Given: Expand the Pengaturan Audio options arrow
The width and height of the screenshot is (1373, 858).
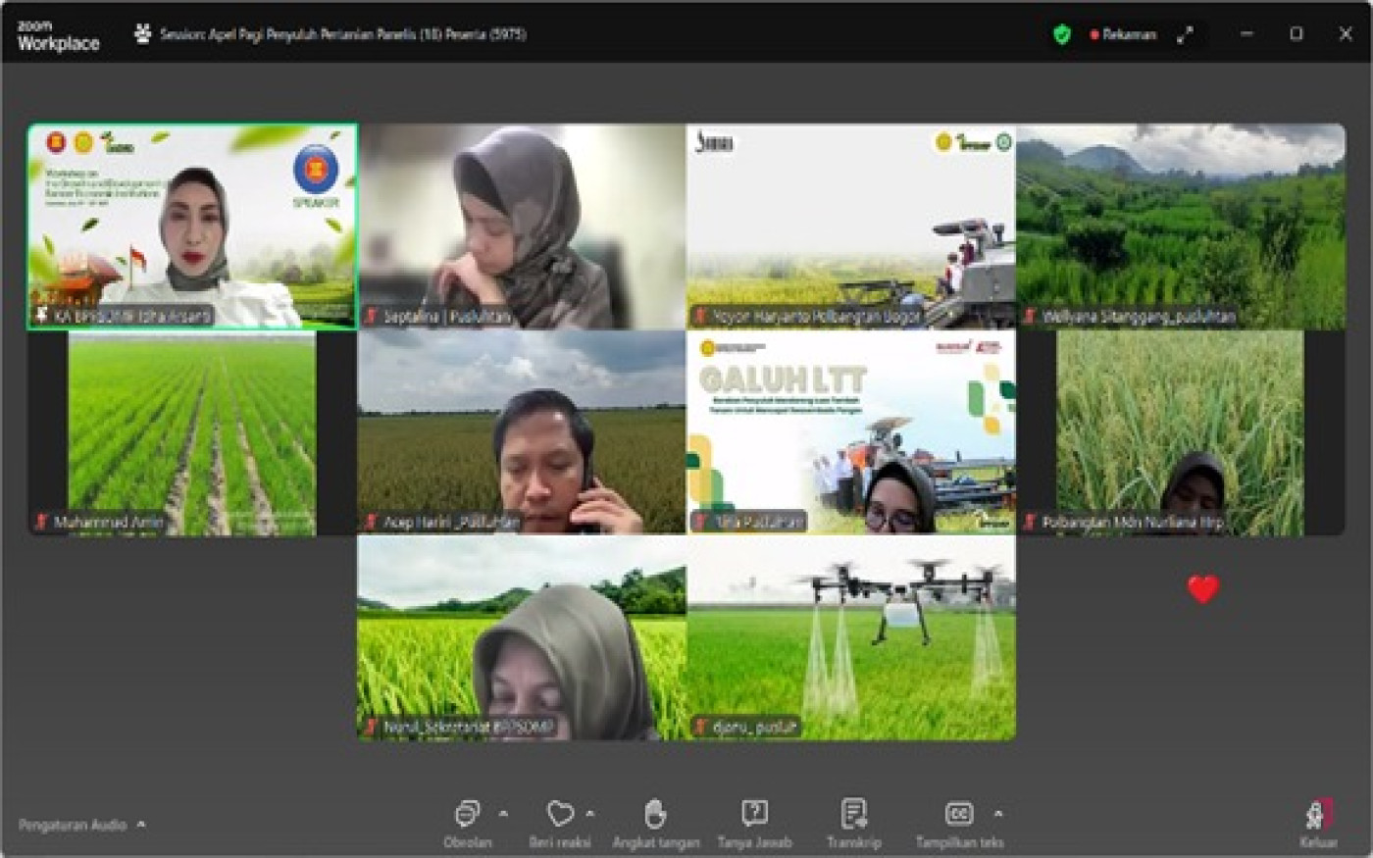Looking at the screenshot, I should pyautogui.click(x=141, y=825).
